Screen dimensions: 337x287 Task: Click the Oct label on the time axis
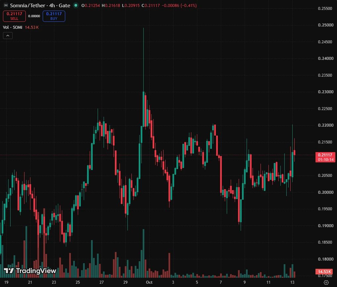pyautogui.click(x=149, y=282)
